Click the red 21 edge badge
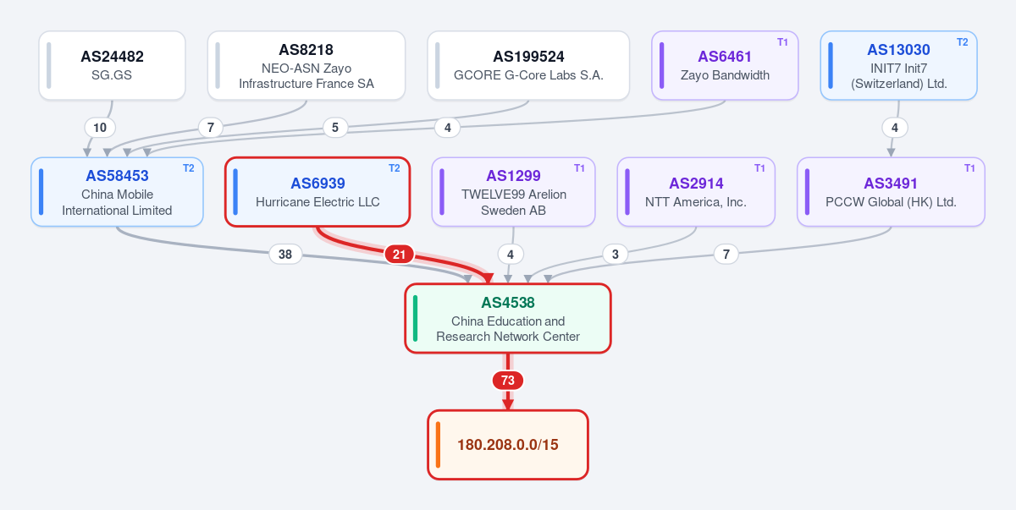This screenshot has height=510, width=1016. click(x=399, y=254)
